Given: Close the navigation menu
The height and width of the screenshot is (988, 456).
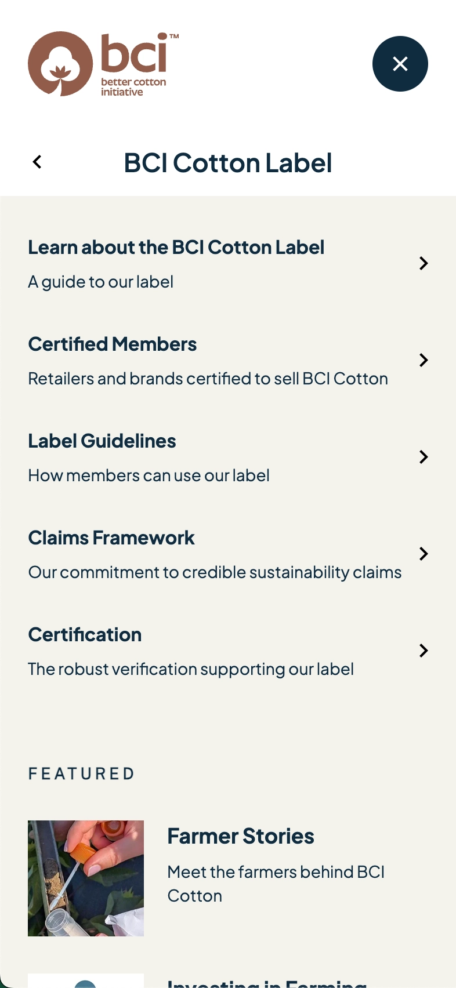Looking at the screenshot, I should click(400, 64).
